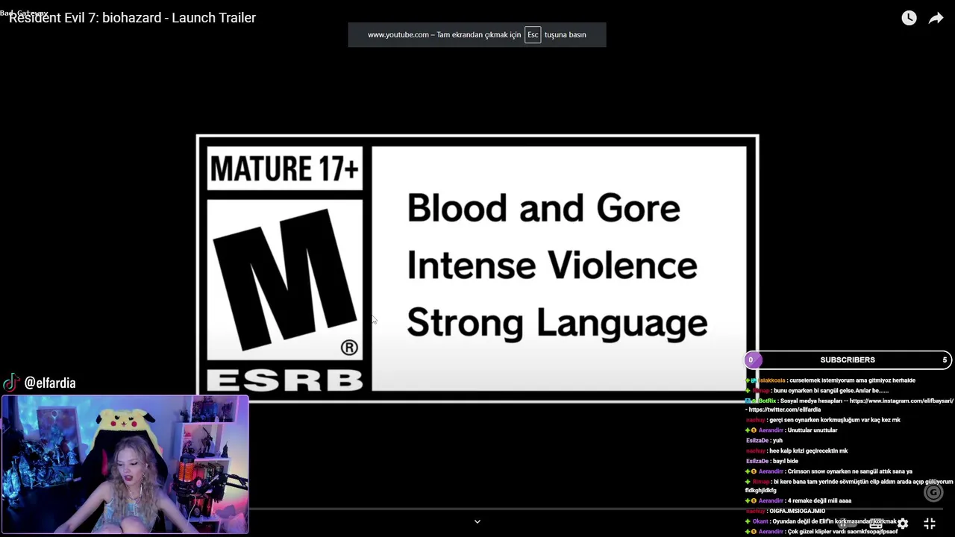The height and width of the screenshot is (537, 955).
Task: Click the @elfardia TikTok handle
Action: tap(50, 383)
